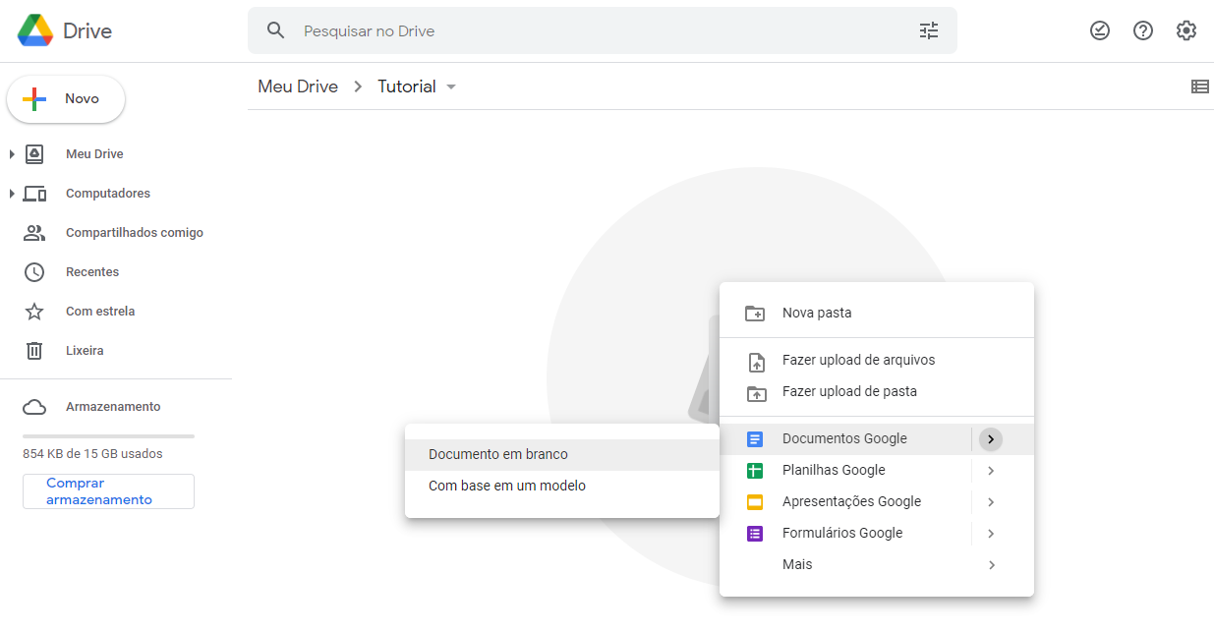Viewport: 1214px width, 632px height.
Task: Expand the Computadores tree arrow
Action: click(x=12, y=194)
